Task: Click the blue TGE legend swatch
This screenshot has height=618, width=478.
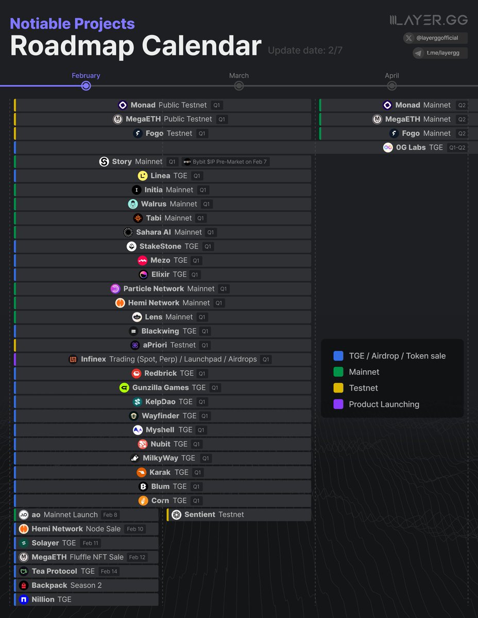Action: (x=337, y=356)
